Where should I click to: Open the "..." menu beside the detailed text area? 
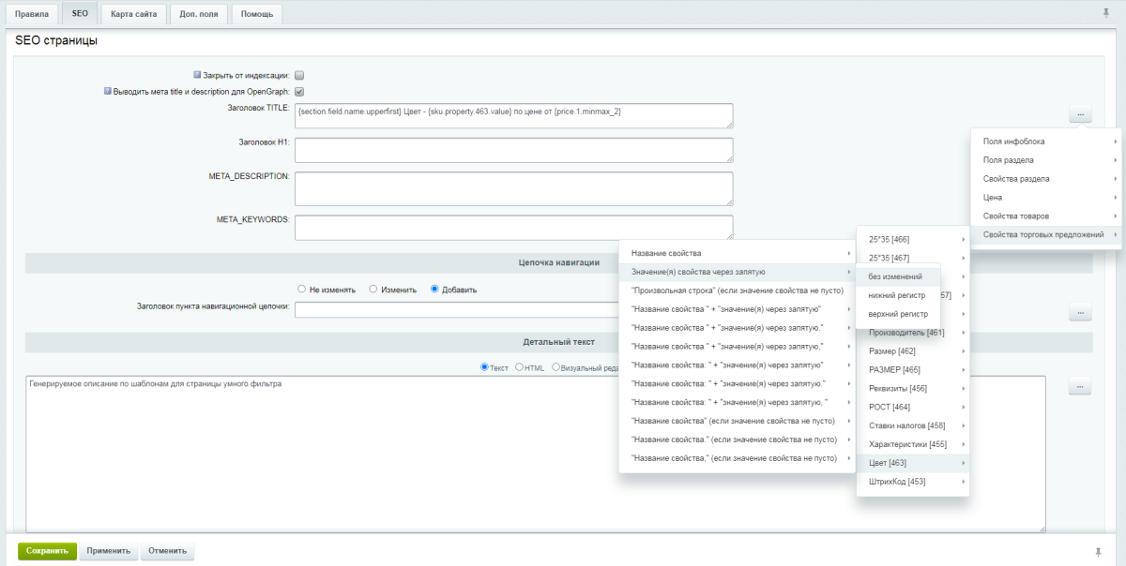pos(1079,386)
